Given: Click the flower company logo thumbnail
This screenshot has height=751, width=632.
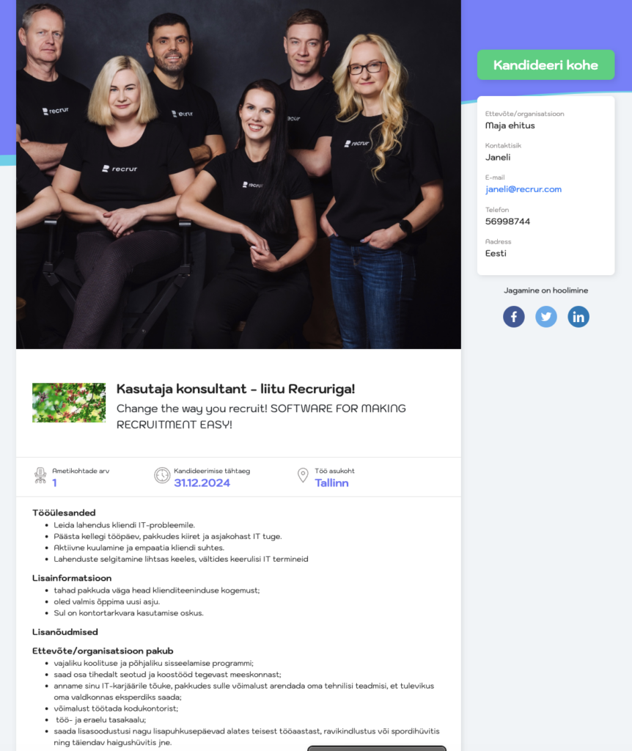Looking at the screenshot, I should pos(69,403).
